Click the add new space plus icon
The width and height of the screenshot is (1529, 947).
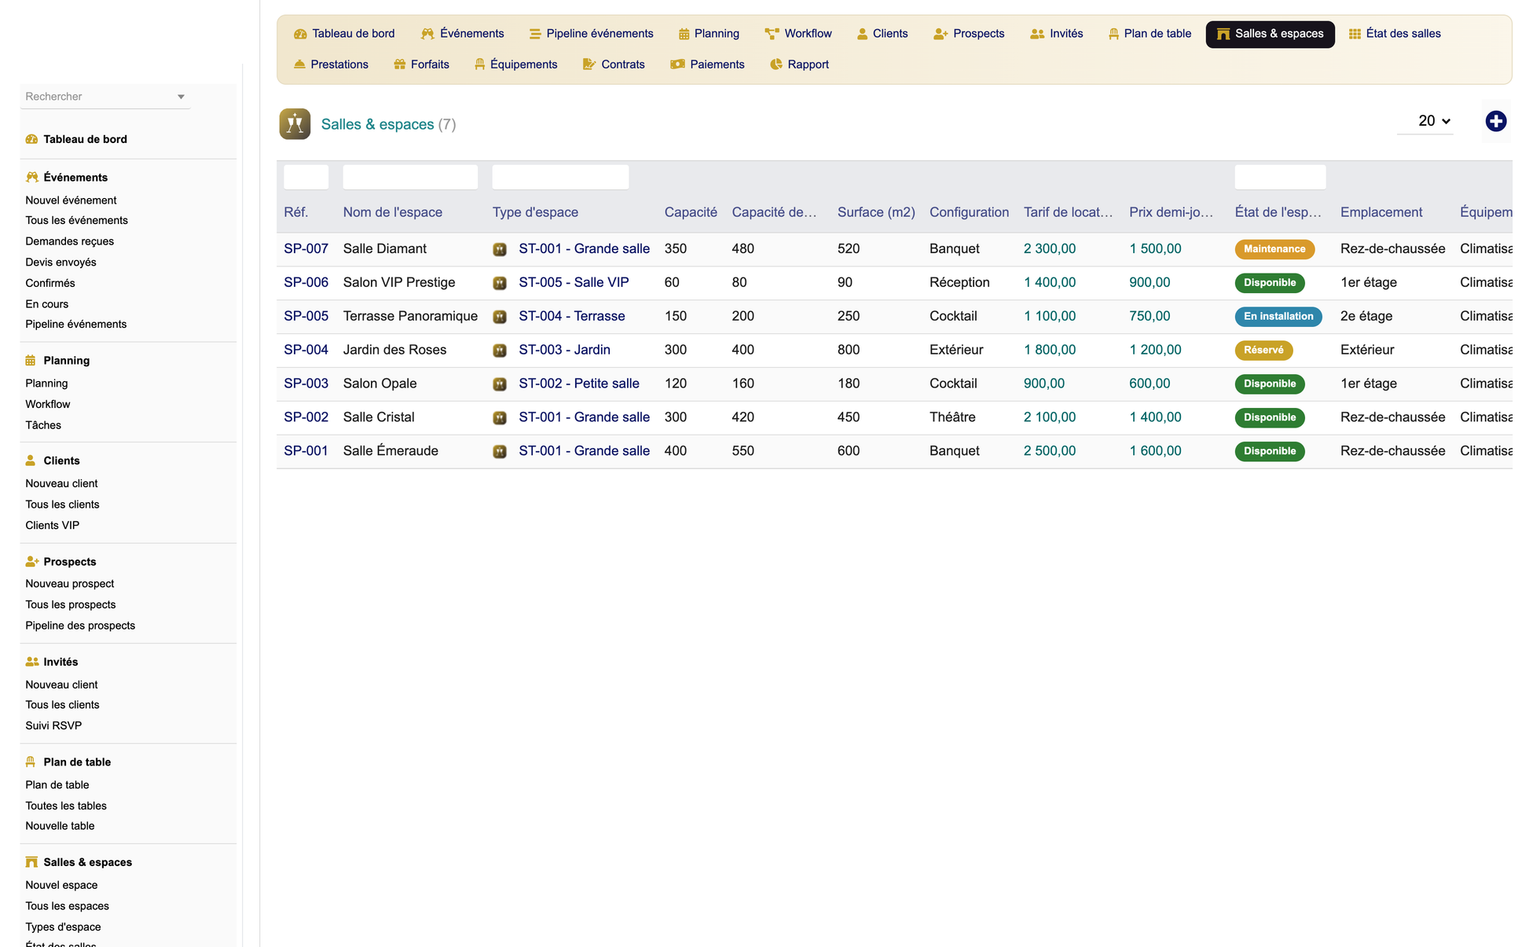[x=1495, y=121]
